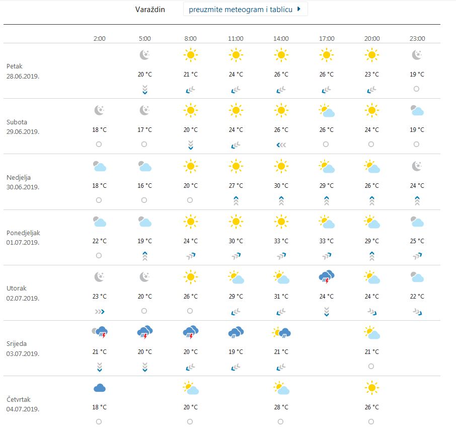Click the wind circle beneath Subota 17:00

(x=326, y=144)
